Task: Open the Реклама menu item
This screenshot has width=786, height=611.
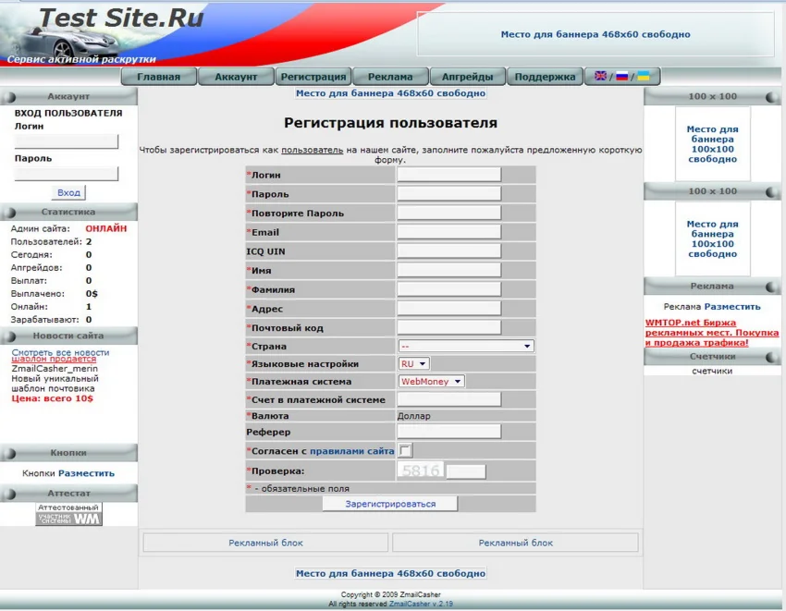Action: (390, 77)
